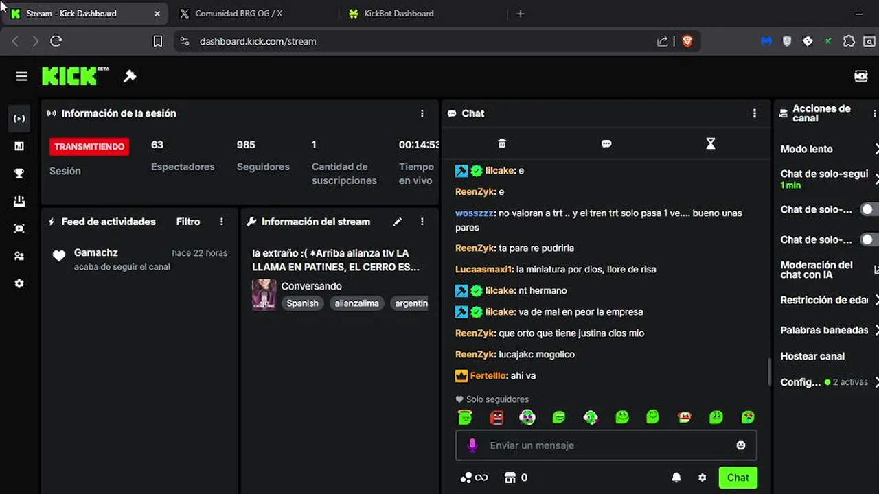The image size is (879, 494).
Task: Open the stream section in left sidebar
Action: pyautogui.click(x=19, y=119)
